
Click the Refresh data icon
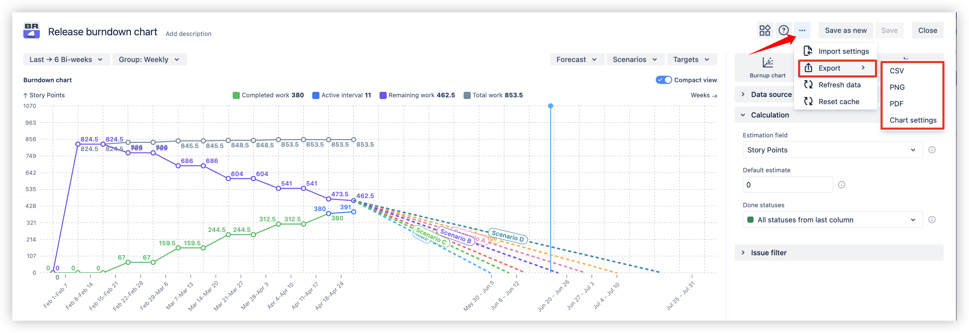pos(808,85)
